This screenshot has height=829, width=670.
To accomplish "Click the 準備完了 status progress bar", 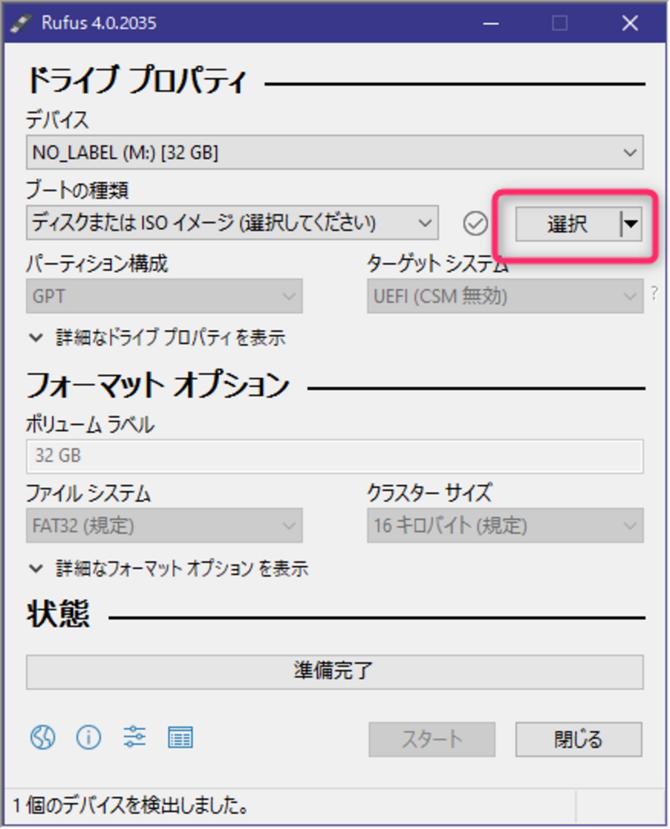I will 335,672.
